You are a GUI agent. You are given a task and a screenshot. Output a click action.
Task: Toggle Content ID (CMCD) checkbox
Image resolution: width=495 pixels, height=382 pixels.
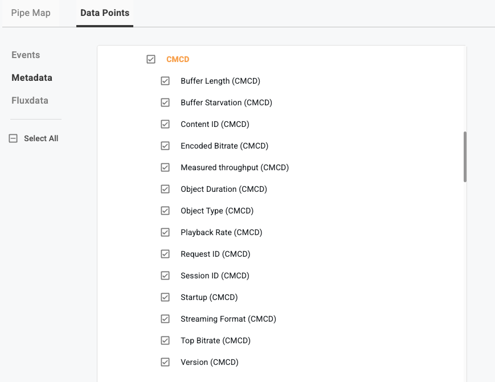(x=165, y=124)
